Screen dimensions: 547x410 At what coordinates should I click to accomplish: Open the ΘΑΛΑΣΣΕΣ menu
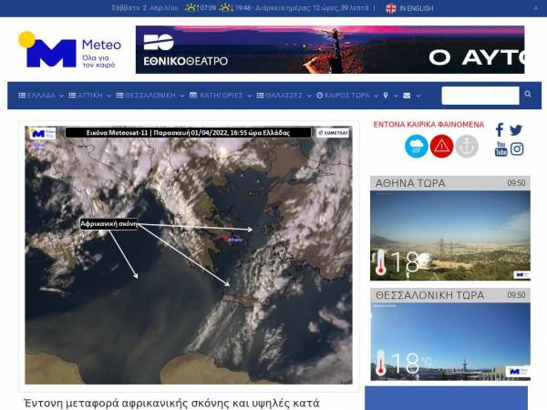[284, 96]
